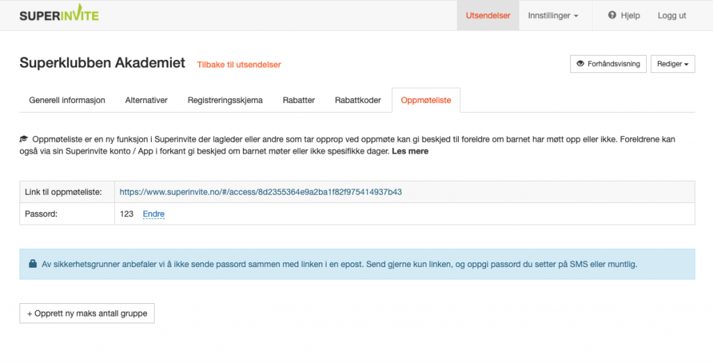Expand the Rediger dropdown button
The height and width of the screenshot is (363, 713).
pyautogui.click(x=673, y=64)
